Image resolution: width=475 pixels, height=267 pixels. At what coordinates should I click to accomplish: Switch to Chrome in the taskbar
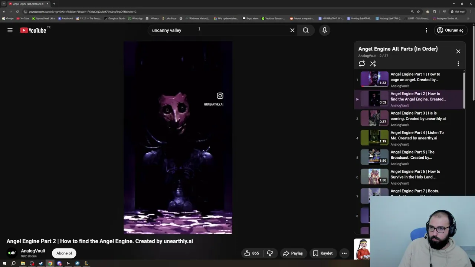click(x=50, y=264)
